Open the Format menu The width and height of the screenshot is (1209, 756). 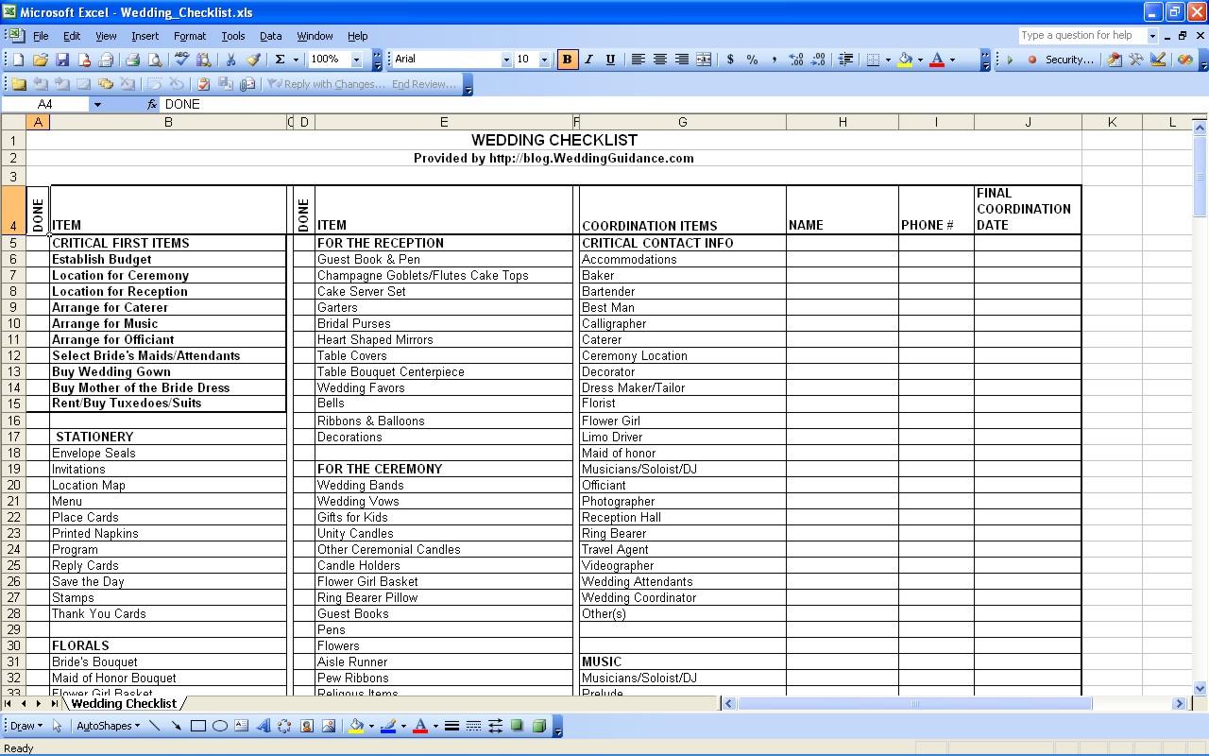(x=189, y=36)
